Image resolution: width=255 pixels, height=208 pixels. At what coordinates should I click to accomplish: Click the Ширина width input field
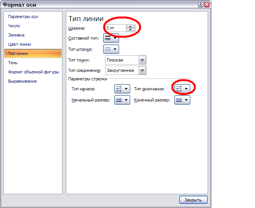pyautogui.click(x=115, y=28)
